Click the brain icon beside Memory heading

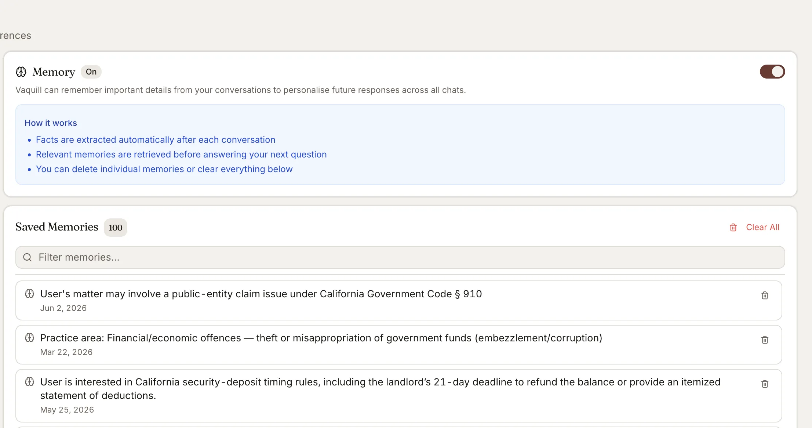click(x=21, y=72)
